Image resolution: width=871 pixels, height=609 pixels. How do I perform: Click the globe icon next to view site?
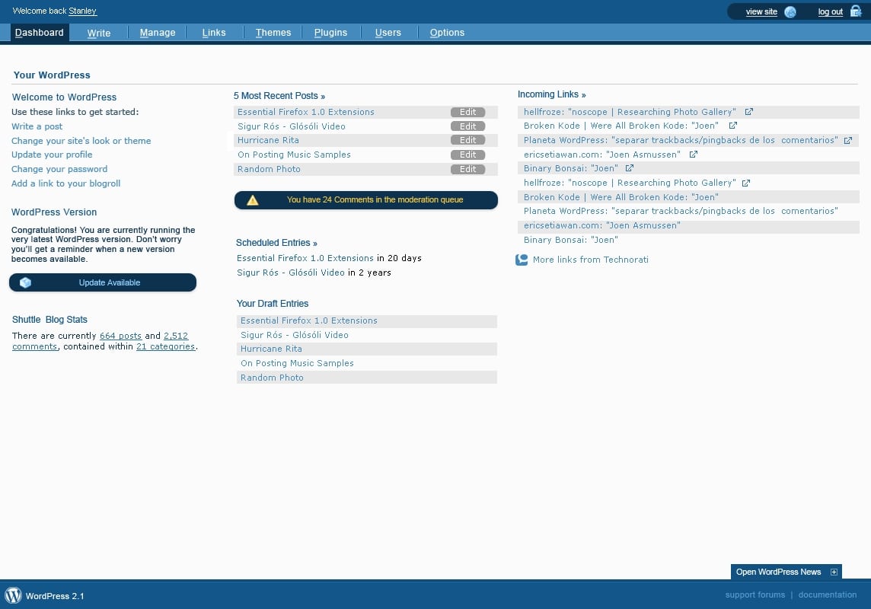pos(790,11)
